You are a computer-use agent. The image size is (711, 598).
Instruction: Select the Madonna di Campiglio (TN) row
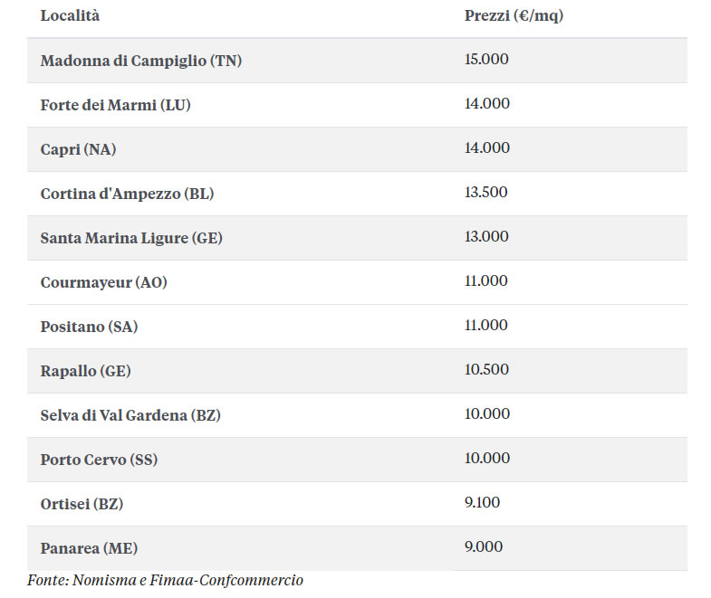358,61
